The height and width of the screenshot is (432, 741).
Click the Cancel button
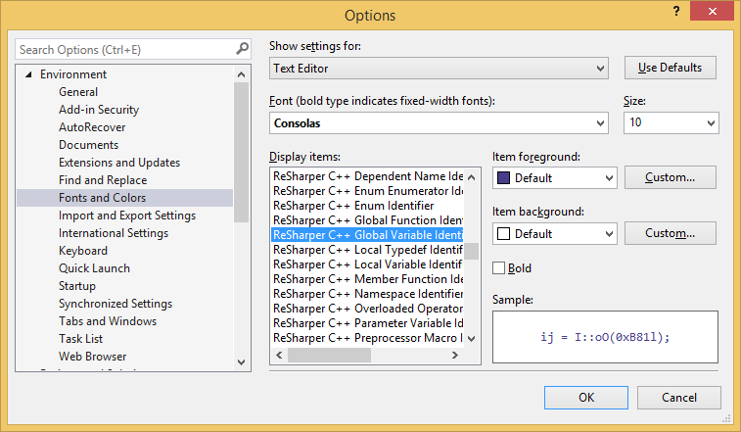pos(679,398)
